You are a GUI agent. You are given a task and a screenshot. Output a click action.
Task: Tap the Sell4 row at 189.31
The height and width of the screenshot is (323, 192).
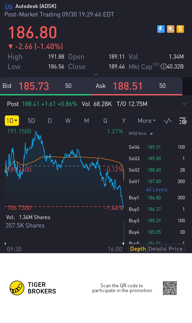coord(157,147)
